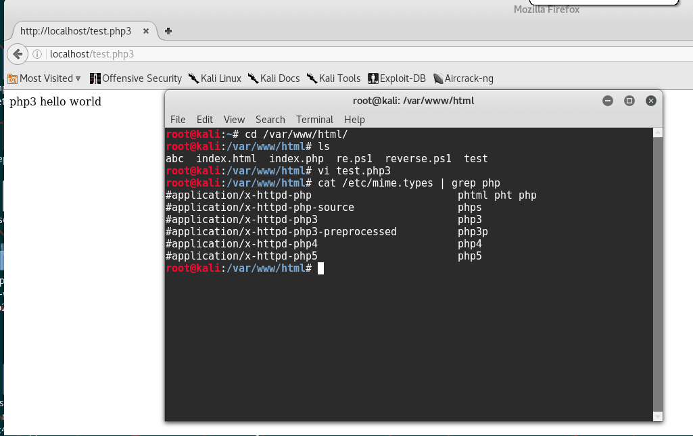
Task: Click the 'php3 hello world' page text
Action: [55, 101]
